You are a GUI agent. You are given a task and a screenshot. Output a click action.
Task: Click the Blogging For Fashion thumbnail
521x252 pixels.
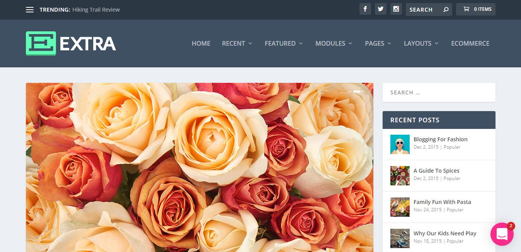pos(400,144)
